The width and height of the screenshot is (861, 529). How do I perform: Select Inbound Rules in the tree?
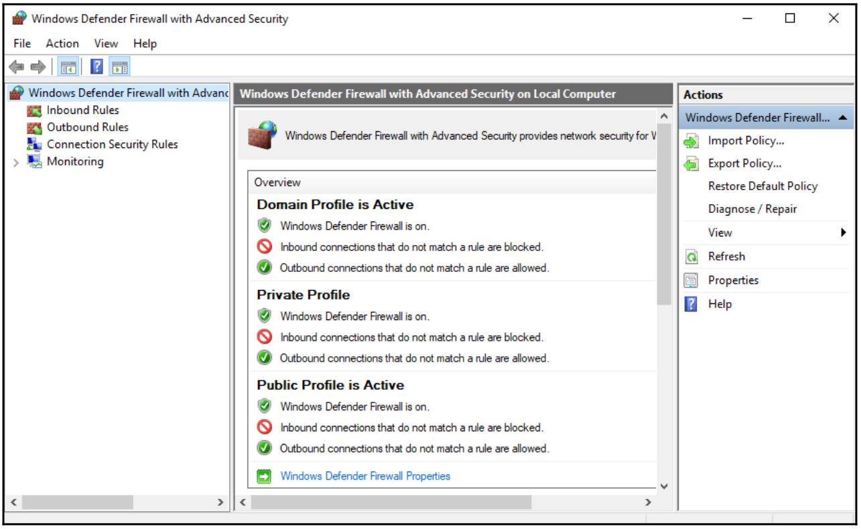click(x=82, y=110)
